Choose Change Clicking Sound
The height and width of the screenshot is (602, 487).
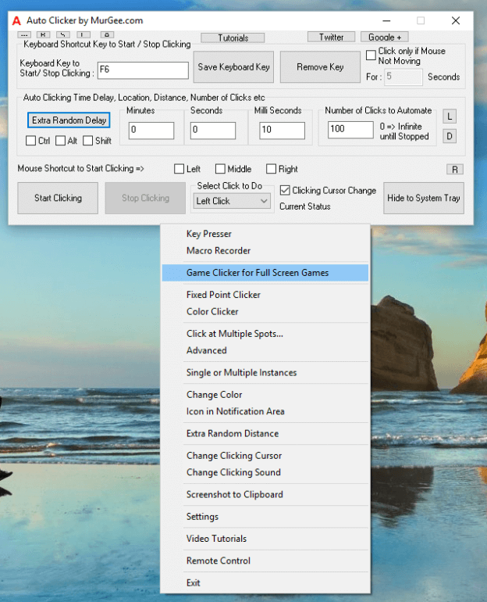(x=265, y=473)
